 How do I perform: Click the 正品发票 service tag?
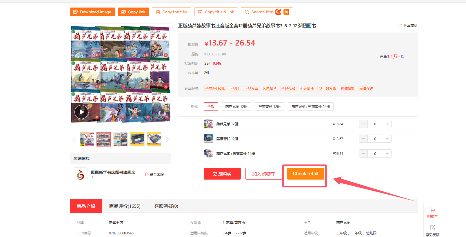pyautogui.click(x=251, y=88)
